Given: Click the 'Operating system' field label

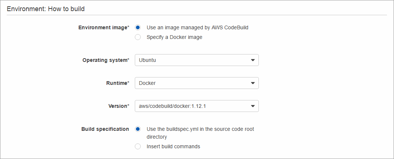Looking at the screenshot, I should (105, 60).
